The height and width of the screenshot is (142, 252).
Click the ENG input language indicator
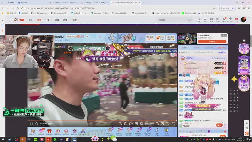233,139
